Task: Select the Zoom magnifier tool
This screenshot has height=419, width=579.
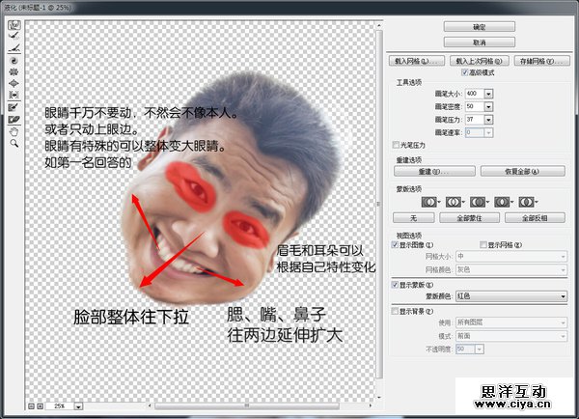Action: (x=15, y=142)
